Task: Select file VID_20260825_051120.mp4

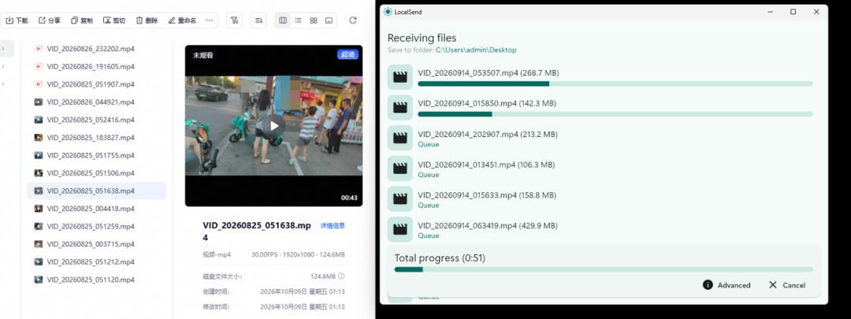Action: point(97,280)
